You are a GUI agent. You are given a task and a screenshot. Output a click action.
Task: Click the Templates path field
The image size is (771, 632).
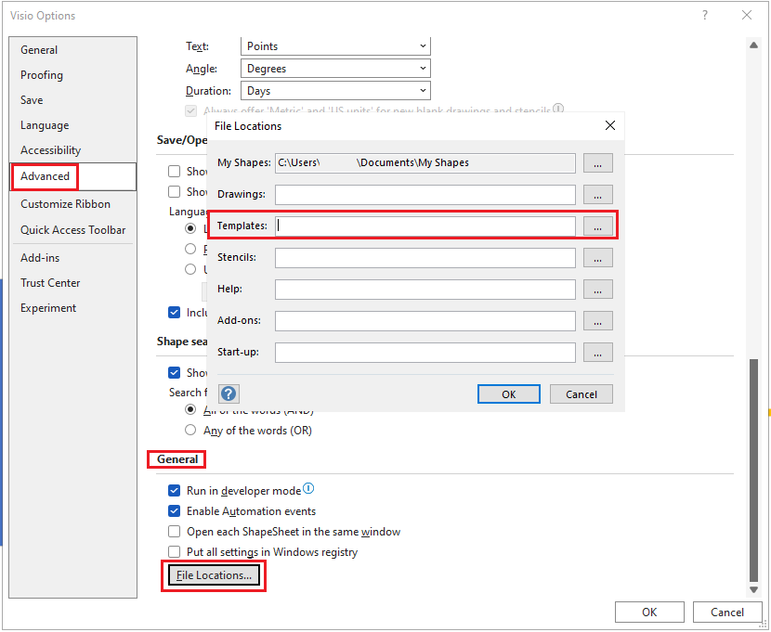pyautogui.click(x=425, y=226)
